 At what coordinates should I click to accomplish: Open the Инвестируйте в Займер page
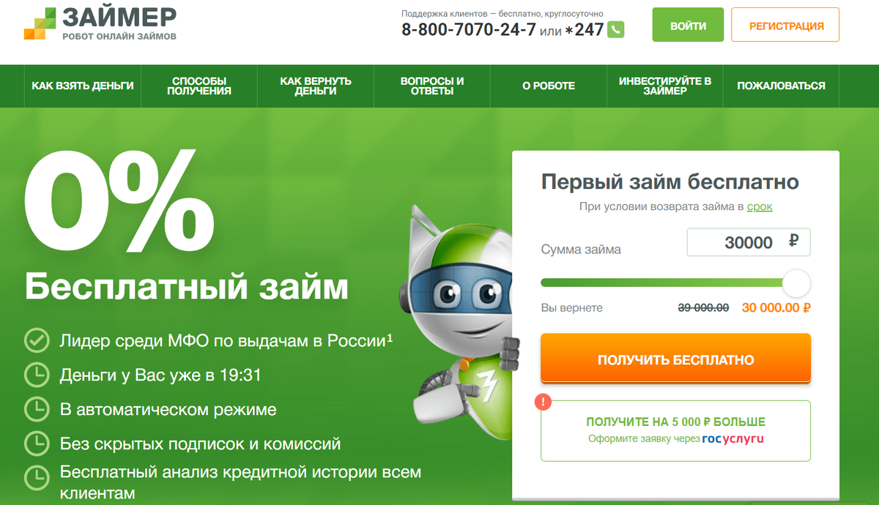pyautogui.click(x=665, y=86)
